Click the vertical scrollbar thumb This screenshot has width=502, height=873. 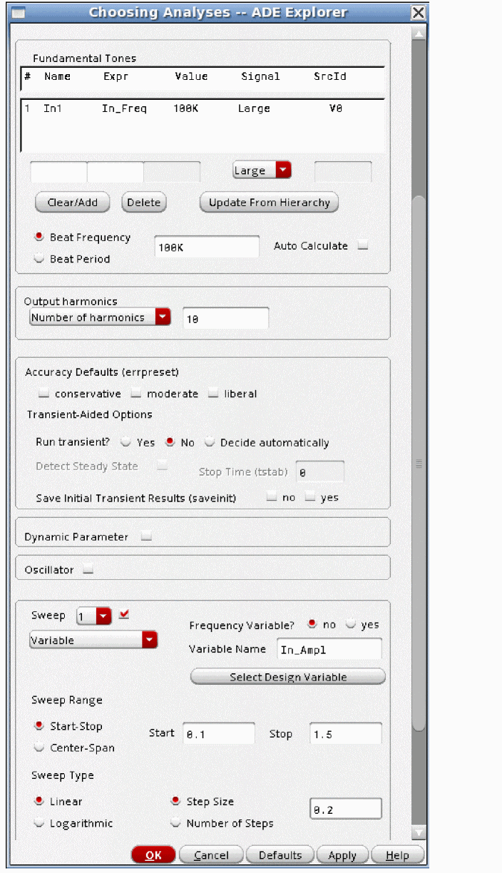click(x=419, y=463)
